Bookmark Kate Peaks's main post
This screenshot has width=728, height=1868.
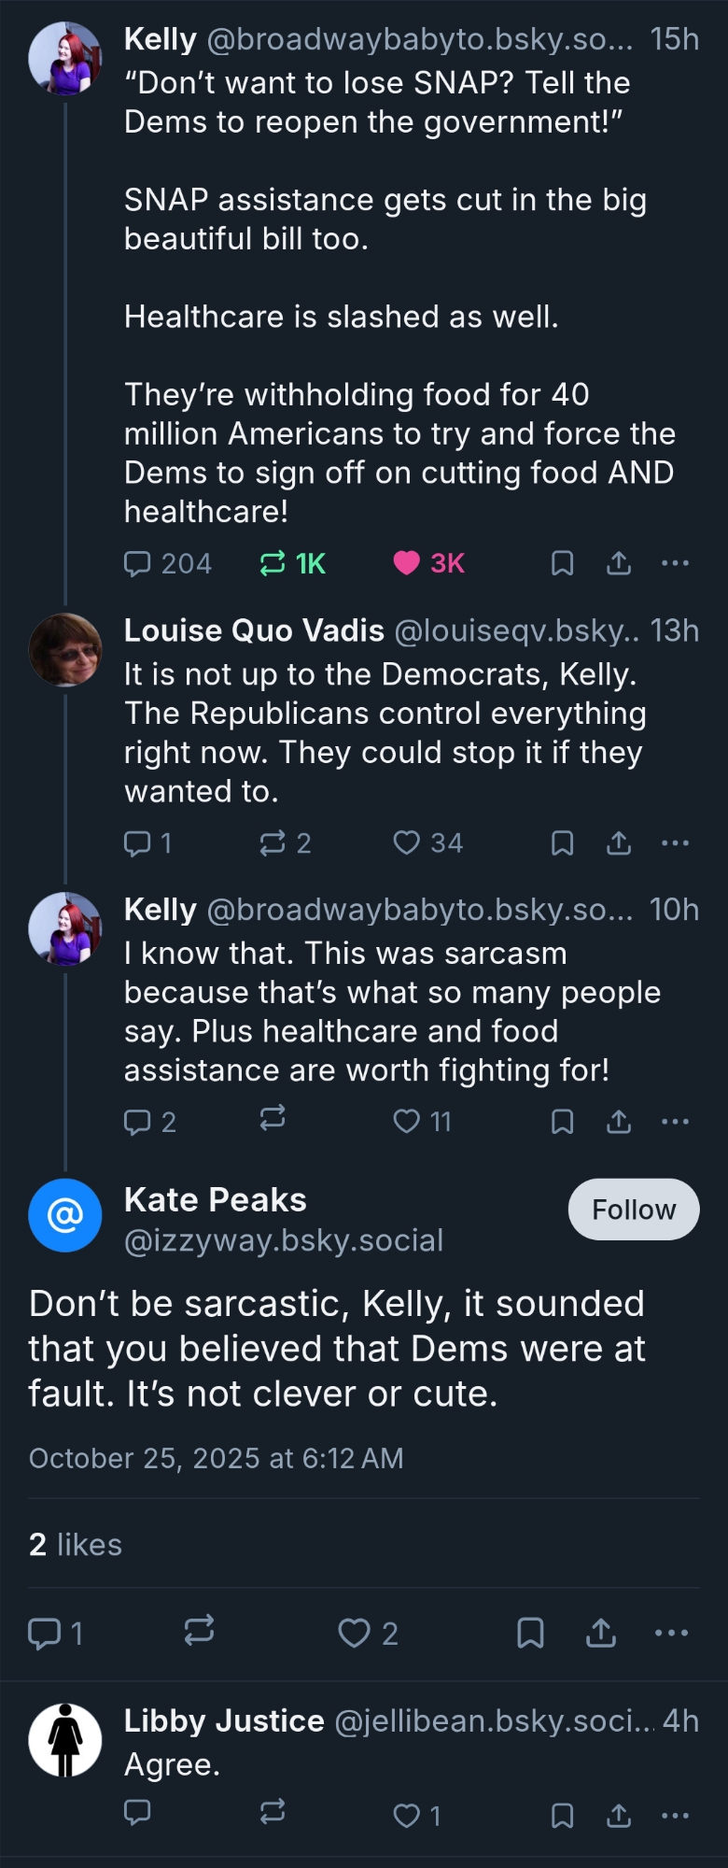point(530,1633)
